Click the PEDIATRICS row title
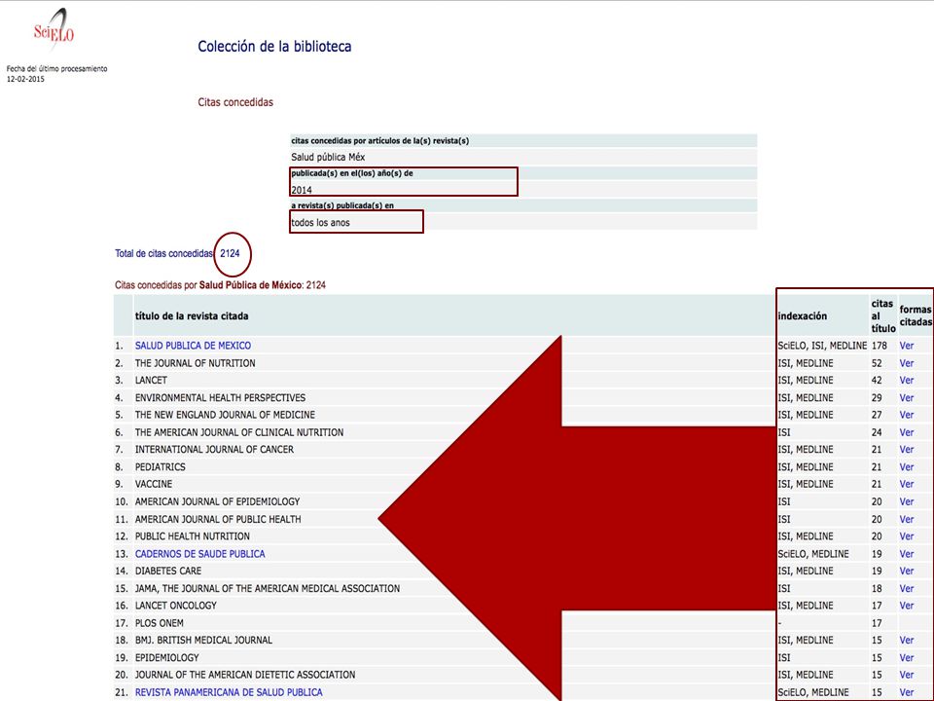This screenshot has height=701, width=934. coord(161,466)
